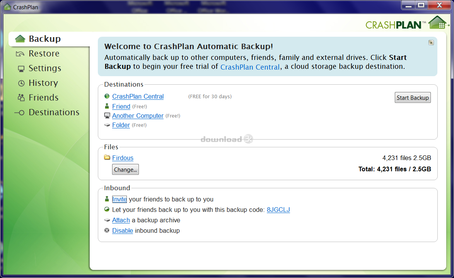454x278 pixels.
Task: Open the Firdous folder link
Action: point(123,158)
